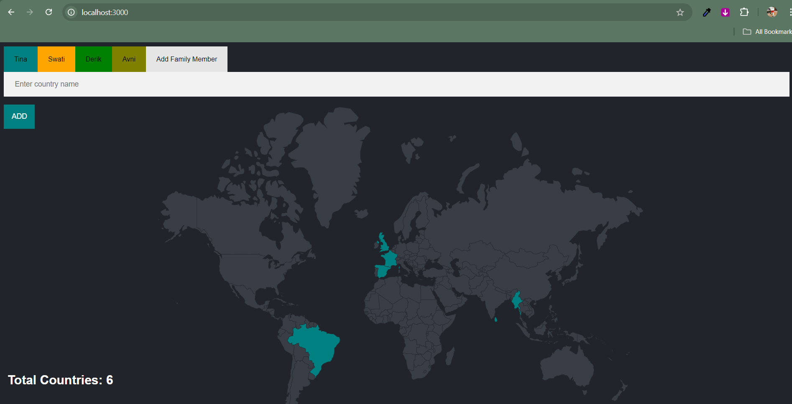Click the Total Countries: 6 text

coord(61,380)
